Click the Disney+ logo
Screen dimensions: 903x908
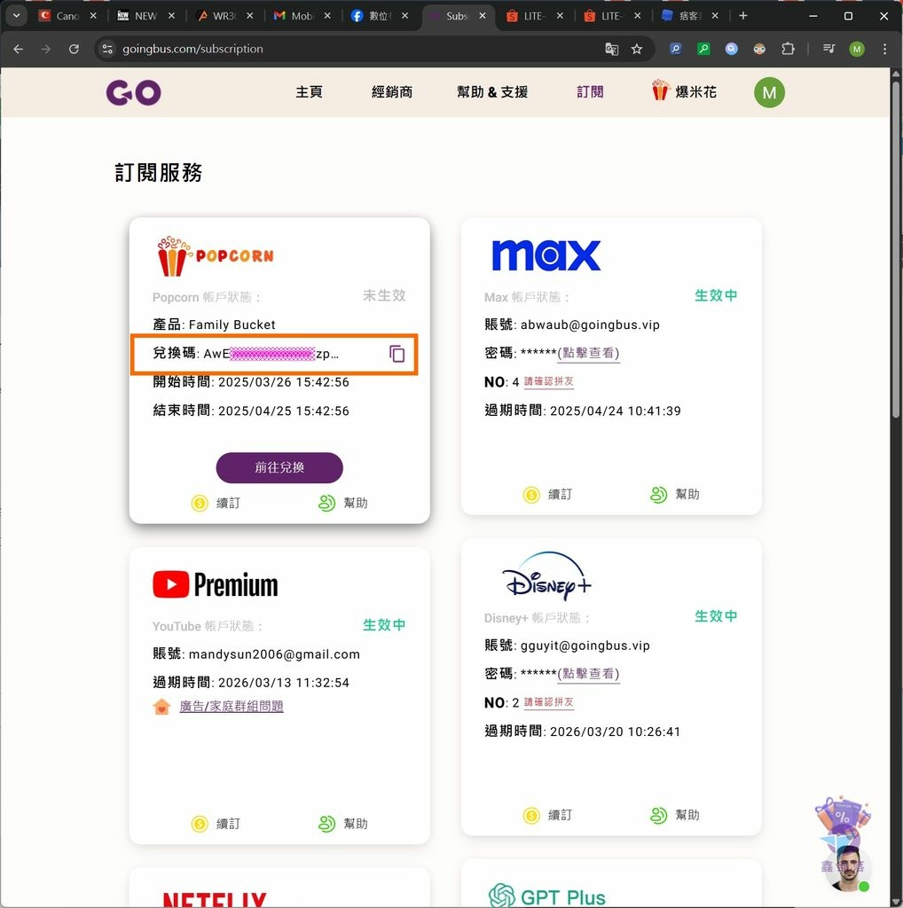546,576
